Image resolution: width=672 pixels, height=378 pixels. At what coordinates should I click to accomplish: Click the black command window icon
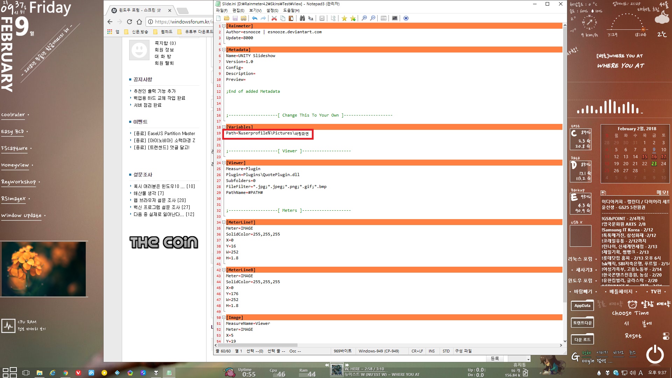(x=394, y=18)
